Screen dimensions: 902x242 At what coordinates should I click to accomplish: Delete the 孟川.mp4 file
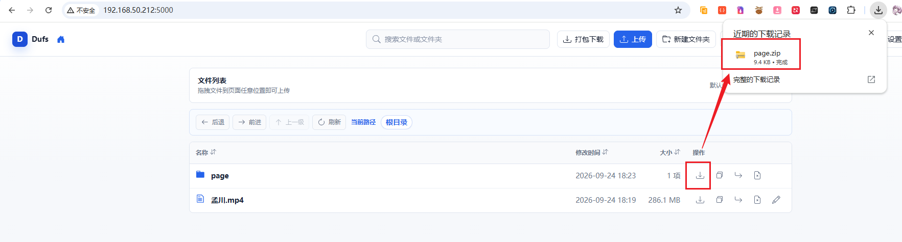pyautogui.click(x=757, y=200)
